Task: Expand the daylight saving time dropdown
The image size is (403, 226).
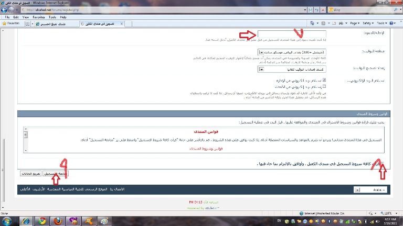Action: click(x=261, y=69)
